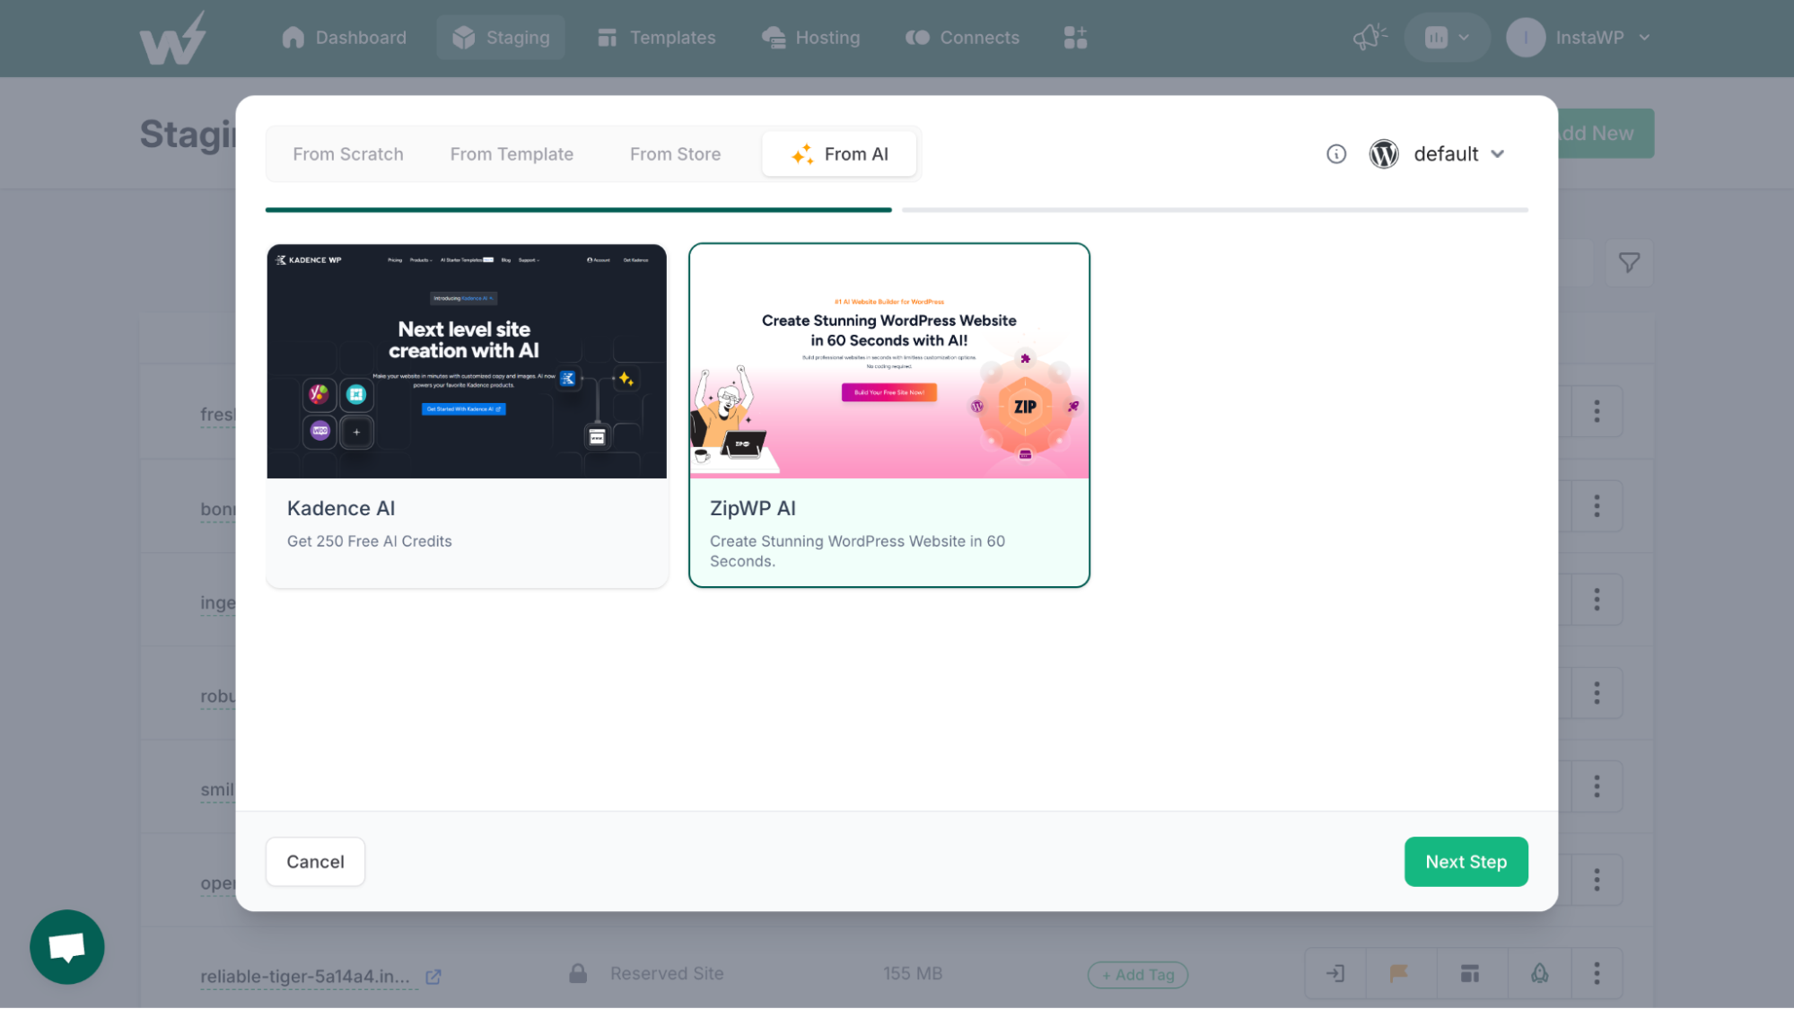Image resolution: width=1794 pixels, height=1009 pixels.
Task: Click the InstaWP logo in the header
Action: 173,38
